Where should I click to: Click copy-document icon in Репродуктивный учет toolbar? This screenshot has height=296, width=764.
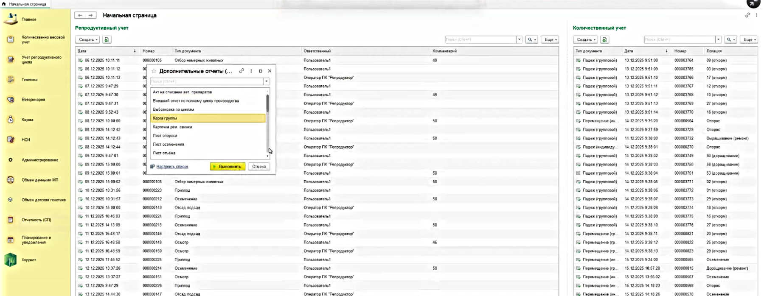(x=107, y=39)
